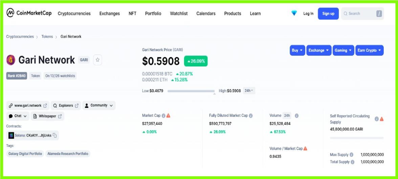Expand the Chat dropdown
The width and height of the screenshot is (398, 179).
[x=18, y=116]
